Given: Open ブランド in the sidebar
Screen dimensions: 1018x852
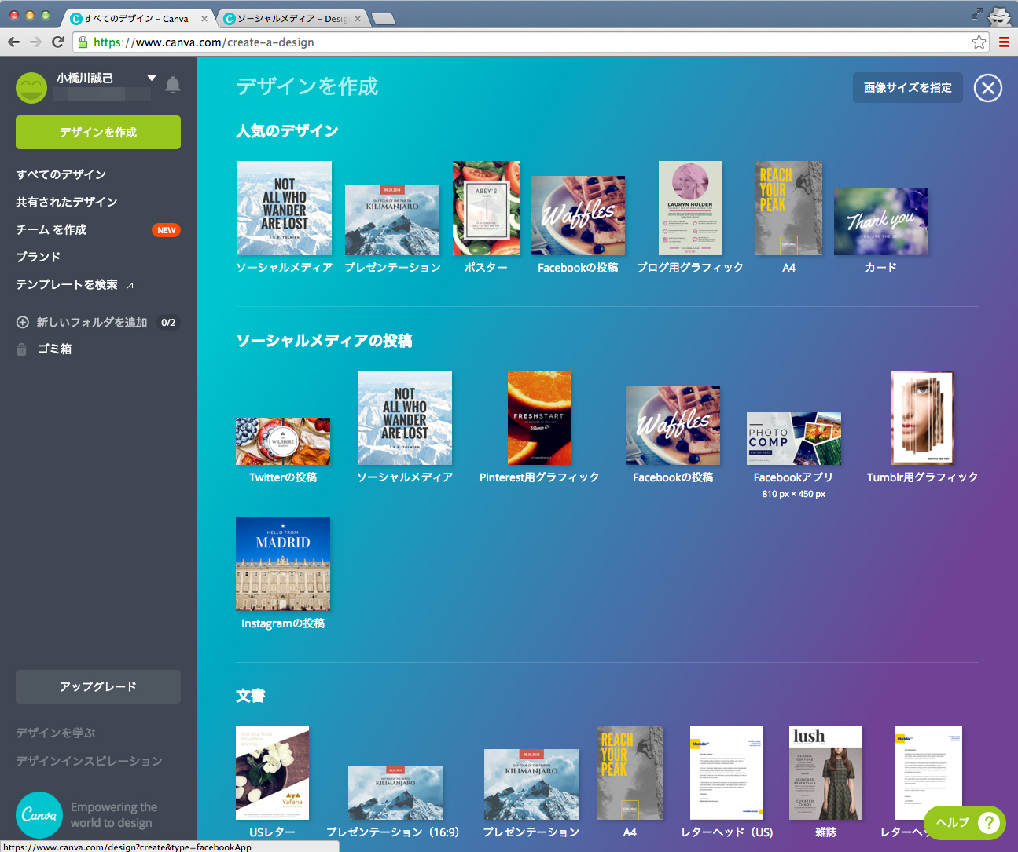Looking at the screenshot, I should click(38, 257).
